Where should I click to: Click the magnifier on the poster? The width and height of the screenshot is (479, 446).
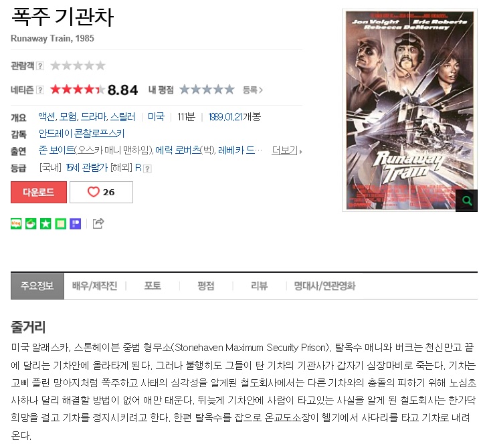466,201
